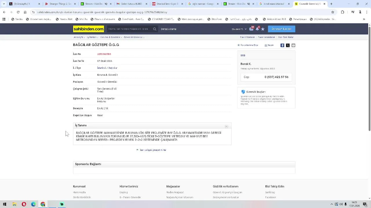Open Yandex bookmark
The width and height of the screenshot is (371, 208).
[x=17, y=19]
